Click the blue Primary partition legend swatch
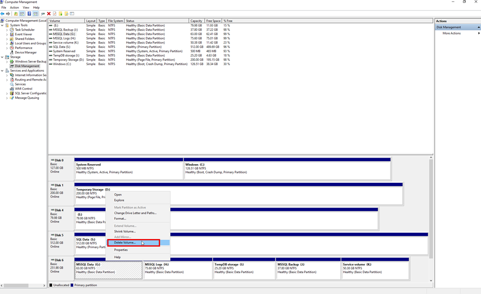This screenshot has height=294, width=481. click(x=72, y=285)
